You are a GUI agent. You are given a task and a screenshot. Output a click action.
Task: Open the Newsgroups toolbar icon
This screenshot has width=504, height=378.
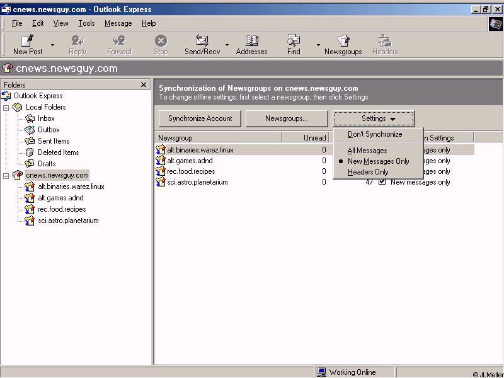[x=343, y=41]
